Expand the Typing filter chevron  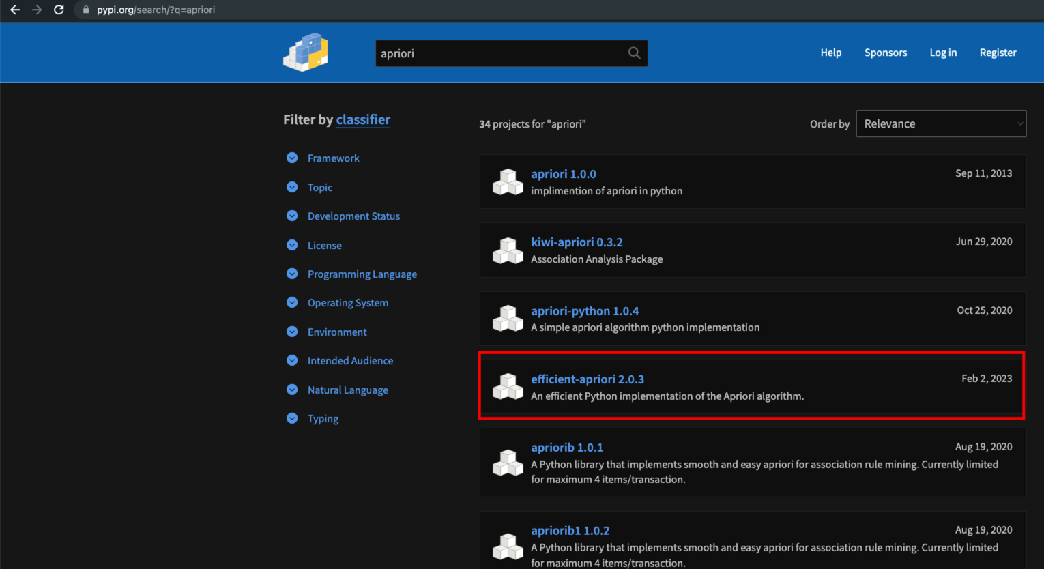coord(292,418)
